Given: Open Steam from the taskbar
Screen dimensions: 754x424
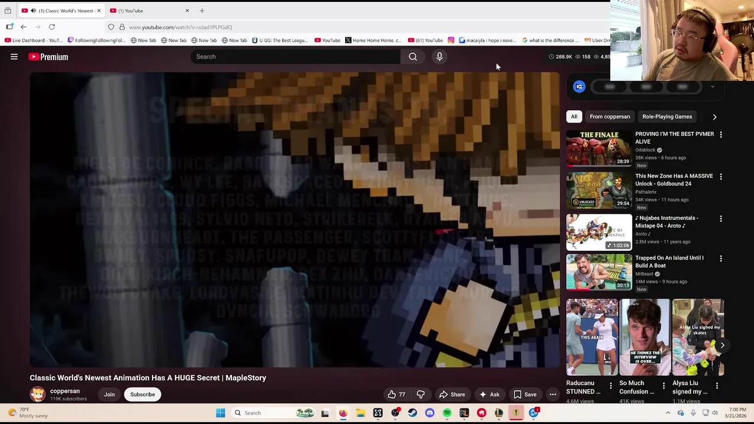Looking at the screenshot, I should (x=412, y=413).
